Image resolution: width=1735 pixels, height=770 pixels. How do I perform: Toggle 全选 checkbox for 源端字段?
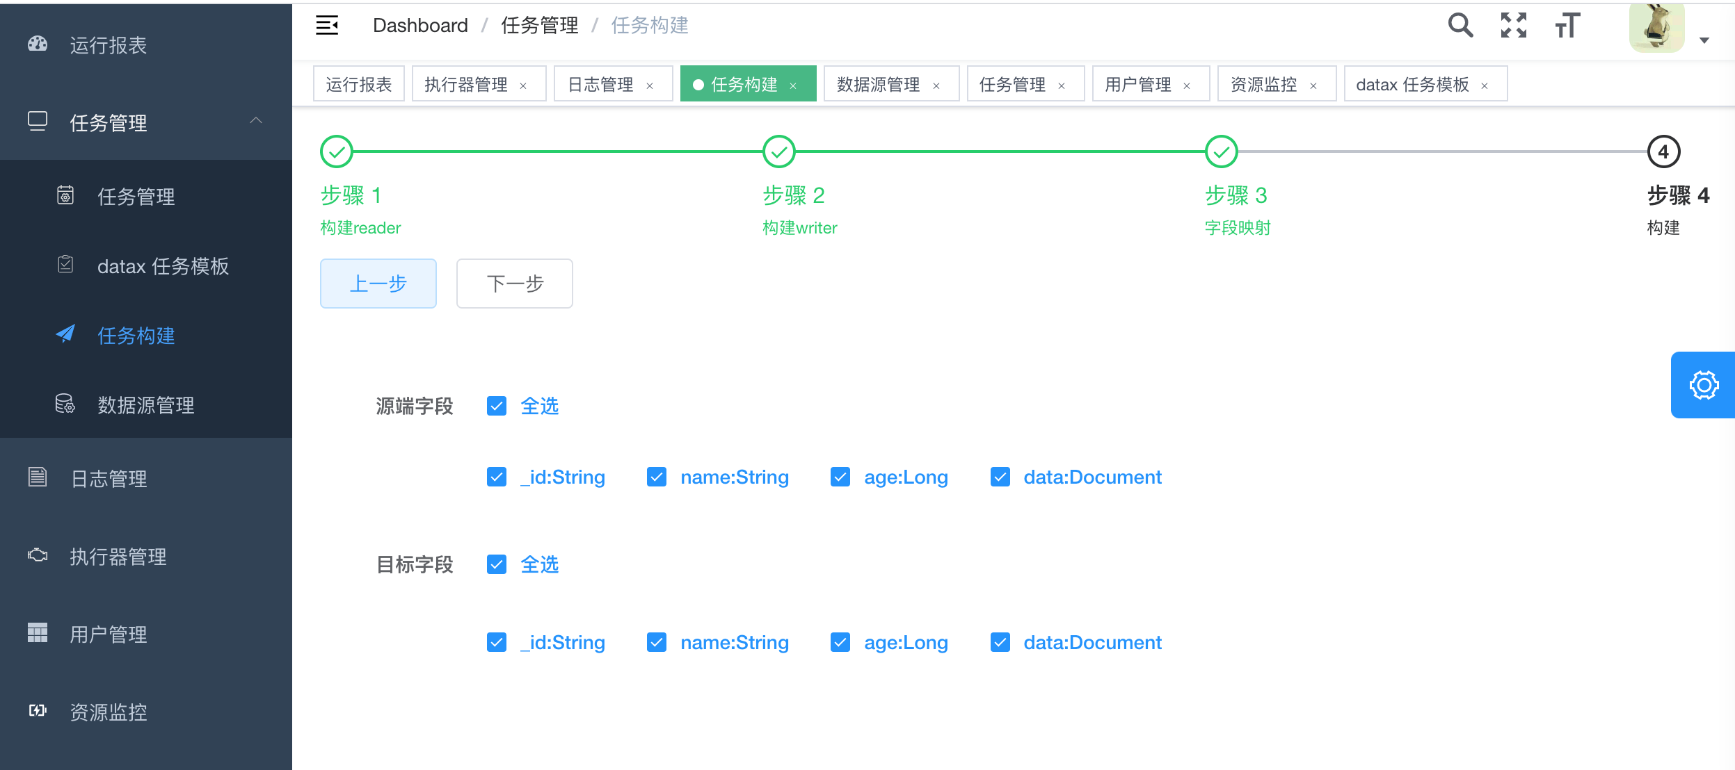click(x=500, y=405)
